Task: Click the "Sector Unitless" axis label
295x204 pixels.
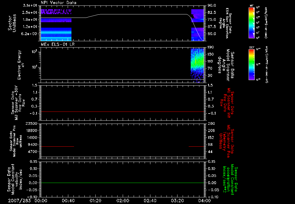Action: point(12,23)
